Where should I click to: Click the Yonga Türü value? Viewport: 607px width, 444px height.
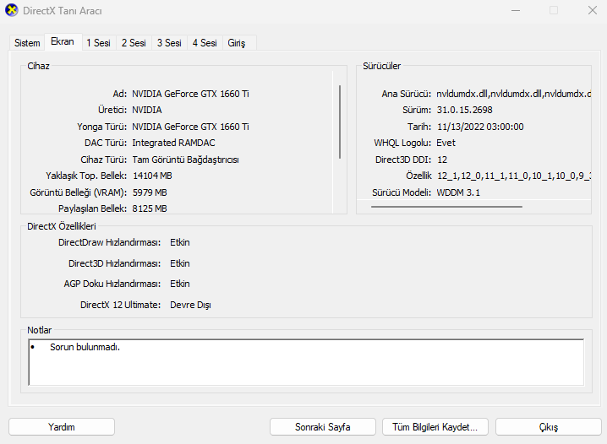(190, 127)
